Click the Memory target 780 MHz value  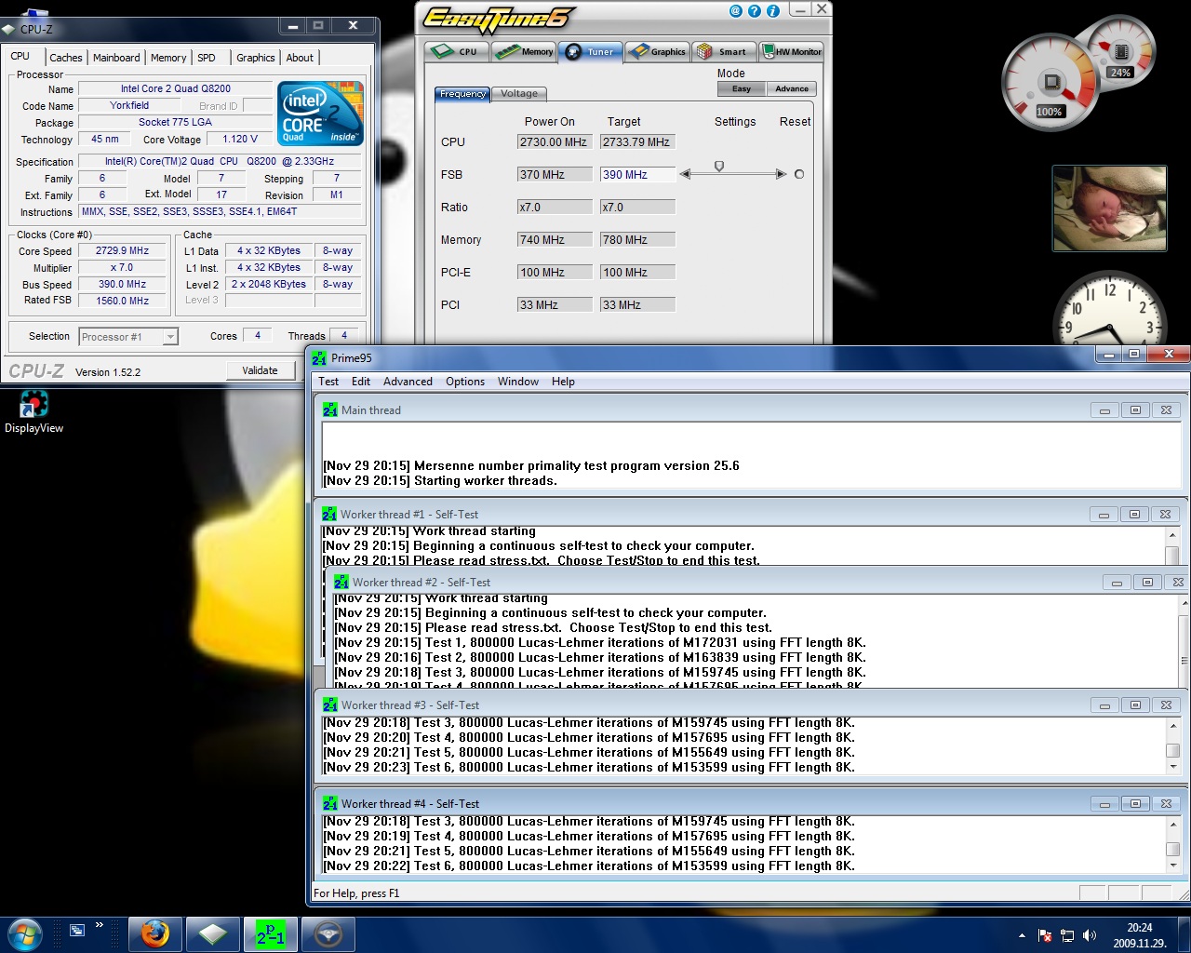click(x=638, y=239)
